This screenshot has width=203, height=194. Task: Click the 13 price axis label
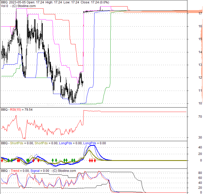[200, 65]
